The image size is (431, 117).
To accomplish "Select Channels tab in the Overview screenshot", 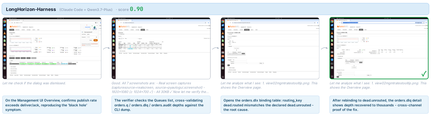I will click(23, 30).
